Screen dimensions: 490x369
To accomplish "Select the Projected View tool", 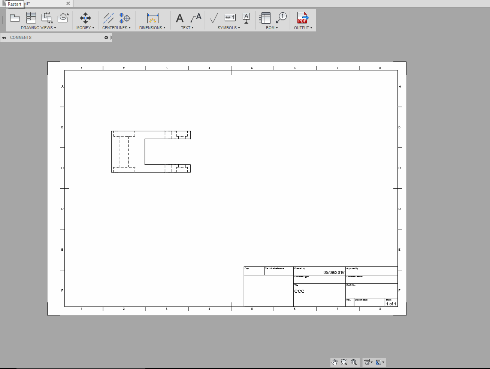I will [31, 18].
